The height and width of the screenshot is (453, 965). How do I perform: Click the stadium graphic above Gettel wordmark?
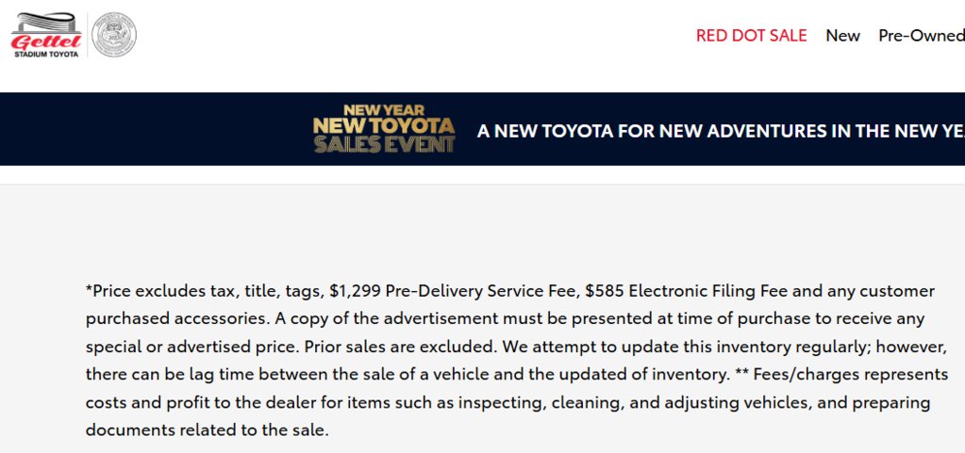coord(46,23)
